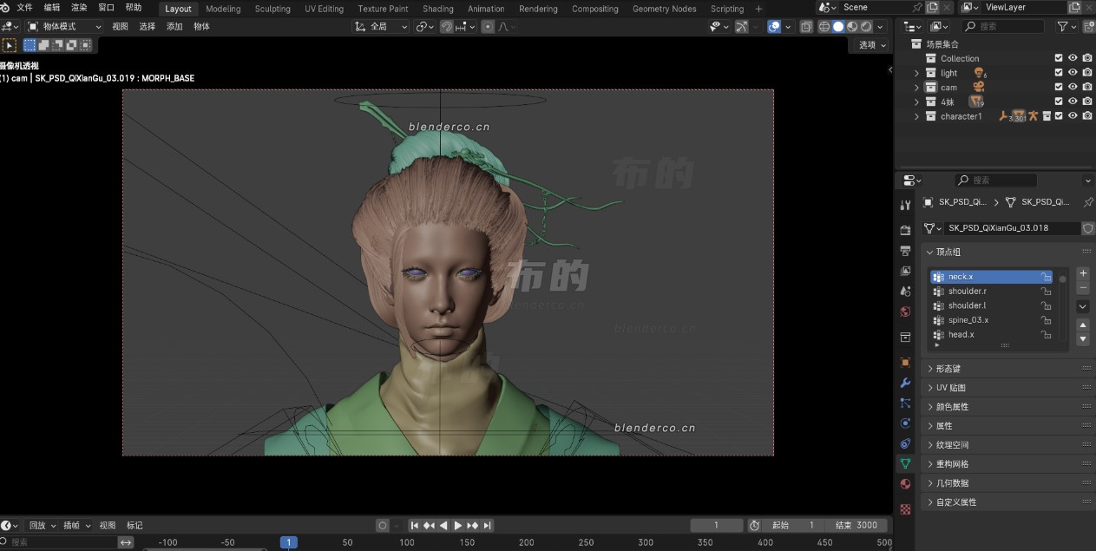Uncheck the cam collection checkbox
This screenshot has width=1096, height=551.
tap(1059, 88)
